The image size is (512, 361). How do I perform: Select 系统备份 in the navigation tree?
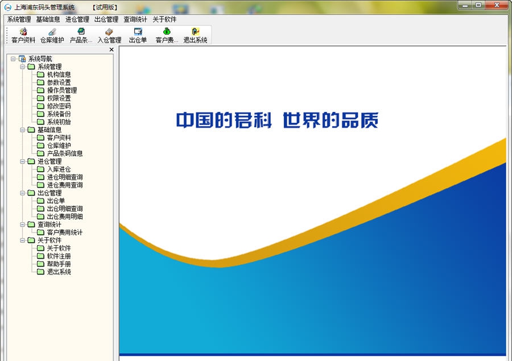pos(59,114)
